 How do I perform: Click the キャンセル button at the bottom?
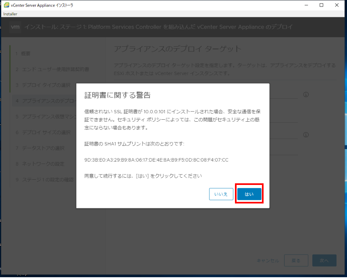tap(268, 261)
